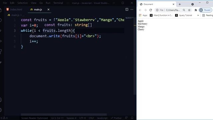The width and height of the screenshot is (213, 120).
Task: Open Manage gear in activity bar
Action: click(1, 110)
